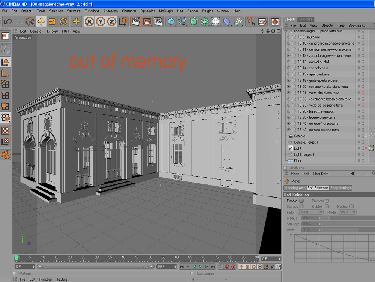Open the Objects menu in menu bar
This screenshot has width=375, height=282.
point(27,11)
